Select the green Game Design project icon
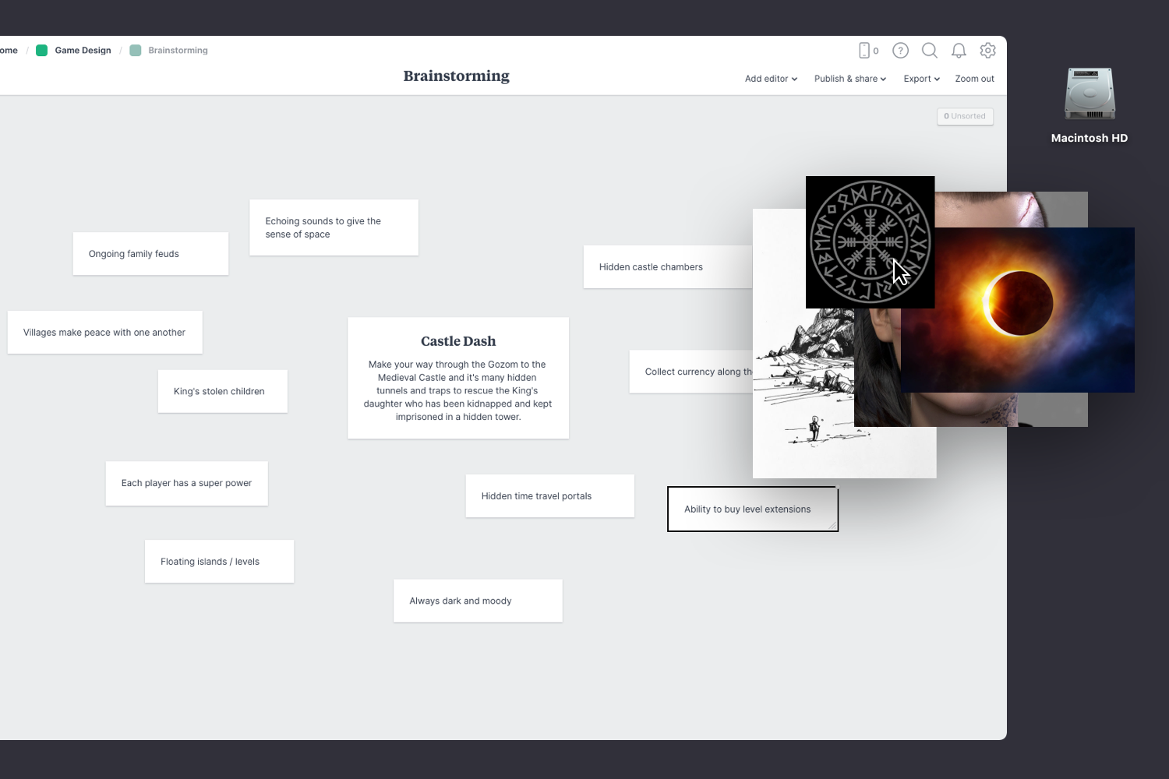This screenshot has height=779, width=1169. click(41, 50)
